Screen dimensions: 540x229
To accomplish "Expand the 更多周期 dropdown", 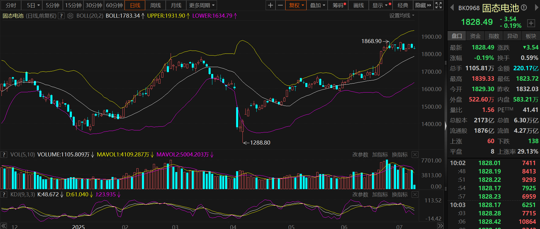I will click(202, 5).
